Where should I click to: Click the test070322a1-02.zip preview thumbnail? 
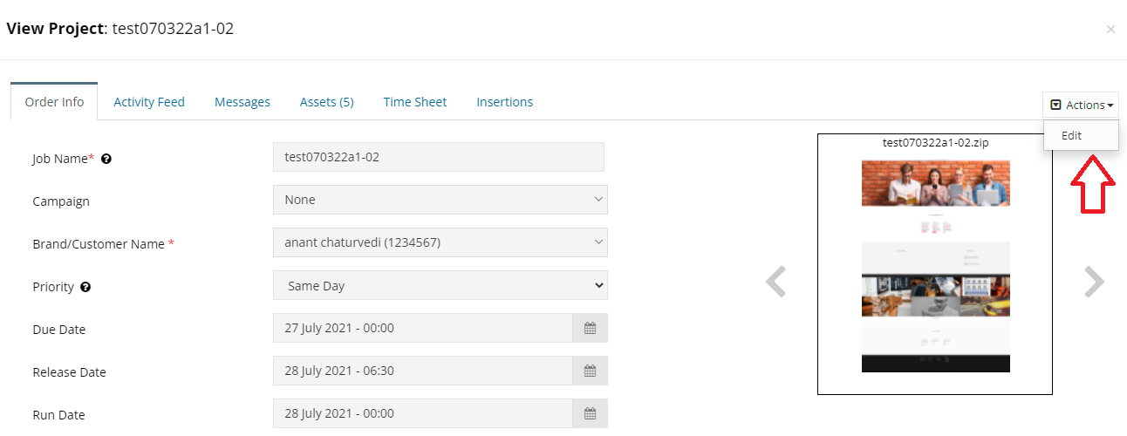pyautogui.click(x=935, y=266)
